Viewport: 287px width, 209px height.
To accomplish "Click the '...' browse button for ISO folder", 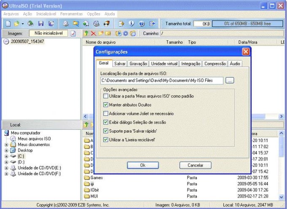I will (230, 80).
